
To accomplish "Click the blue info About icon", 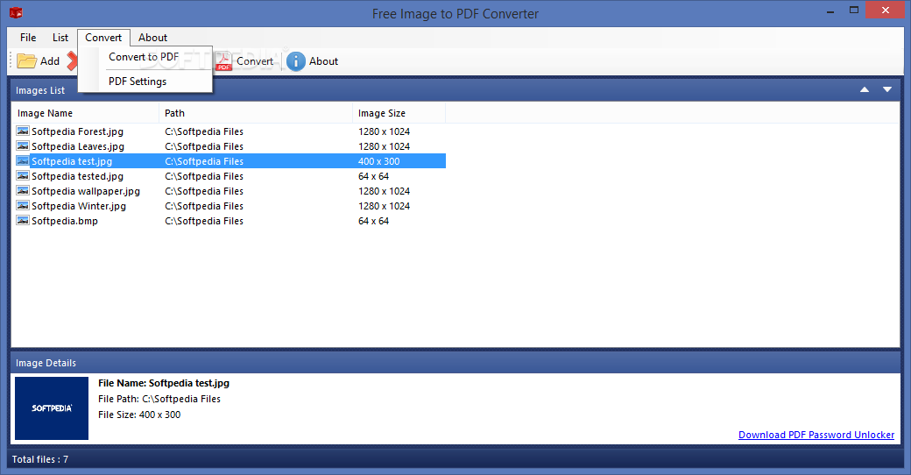I will click(x=296, y=61).
